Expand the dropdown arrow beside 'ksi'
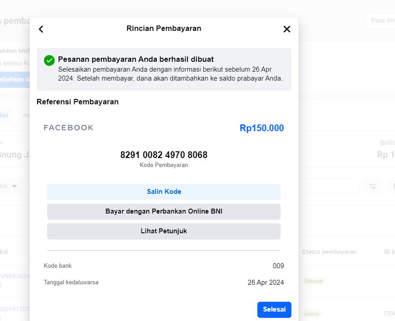The height and width of the screenshot is (321, 395). click(x=14, y=186)
